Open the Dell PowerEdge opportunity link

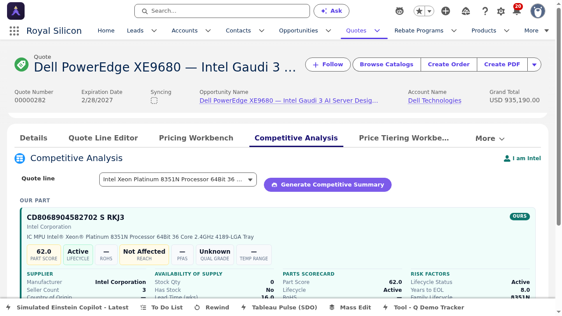pyautogui.click(x=289, y=101)
